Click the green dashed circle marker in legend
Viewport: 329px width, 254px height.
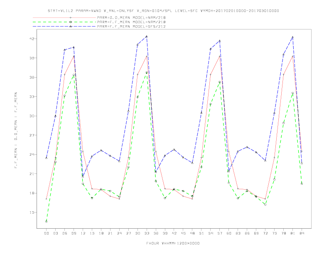coord(71,22)
